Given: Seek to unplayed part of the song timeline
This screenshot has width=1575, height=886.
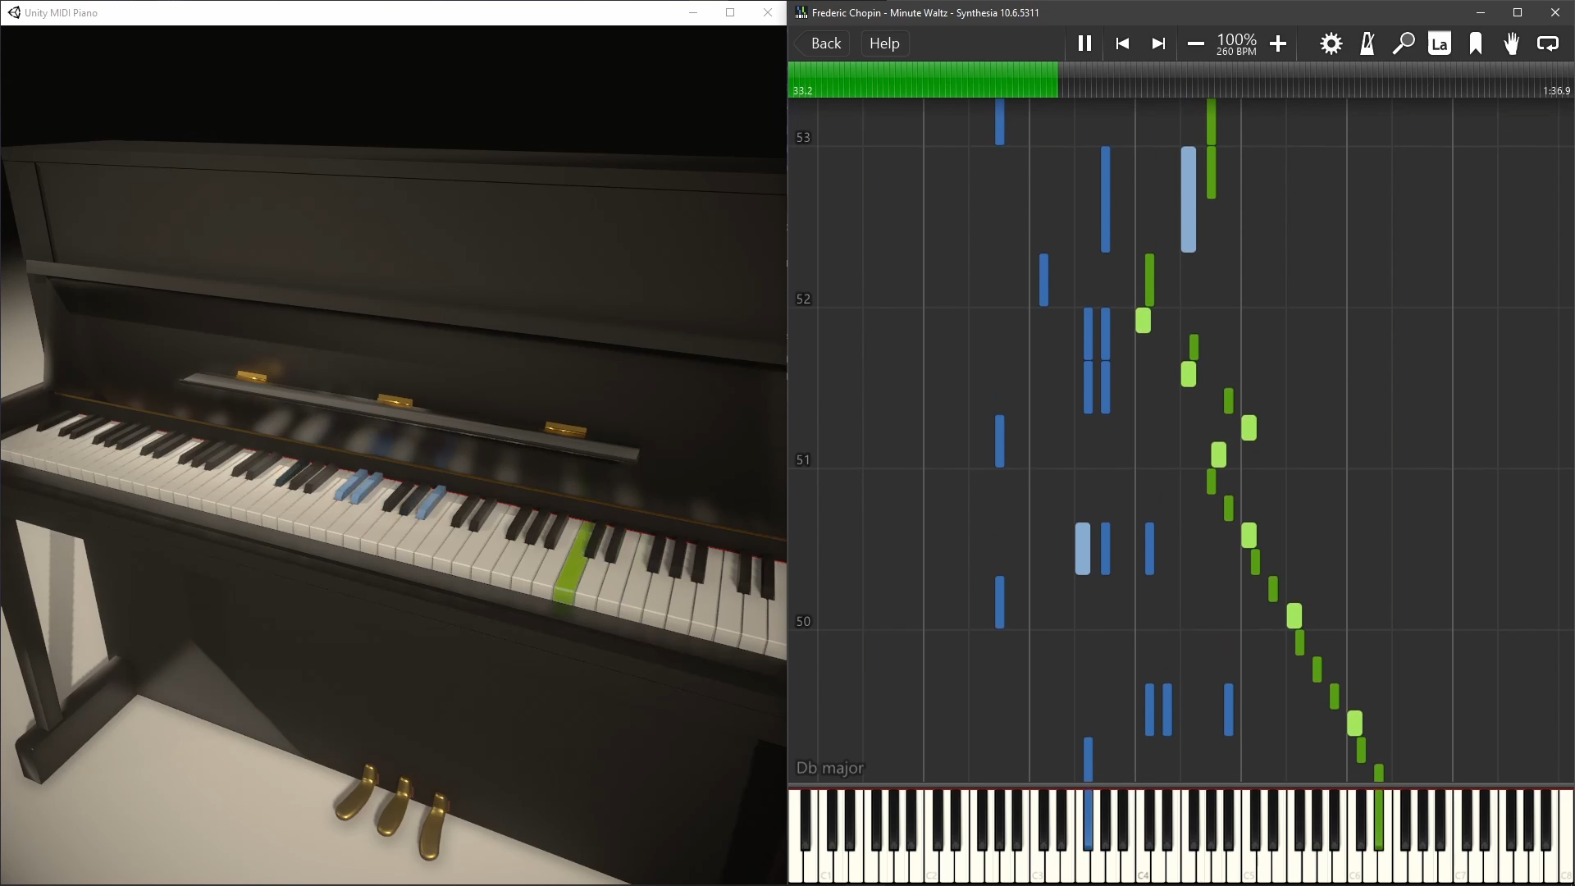Looking at the screenshot, I should point(1315,80).
